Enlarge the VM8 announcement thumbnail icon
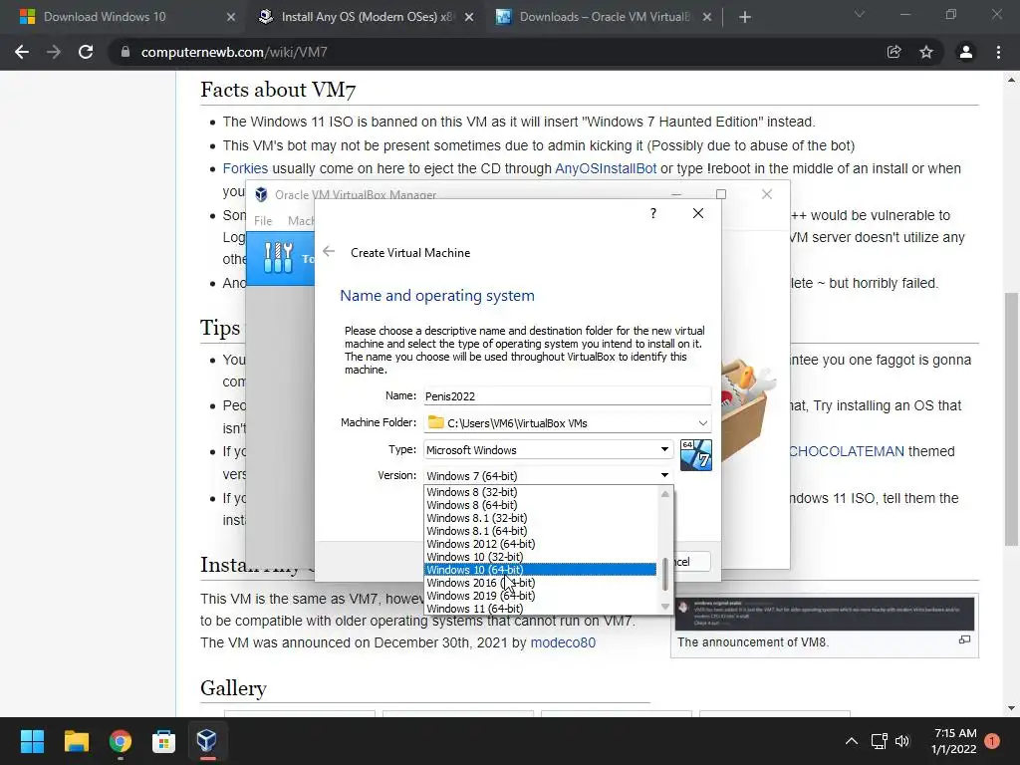1020x765 pixels. coord(964,640)
